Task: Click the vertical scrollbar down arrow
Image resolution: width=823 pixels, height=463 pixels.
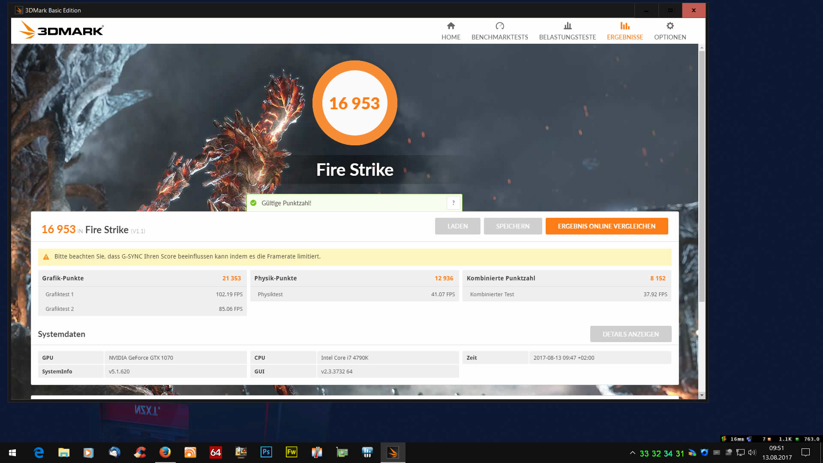Action: click(702, 395)
